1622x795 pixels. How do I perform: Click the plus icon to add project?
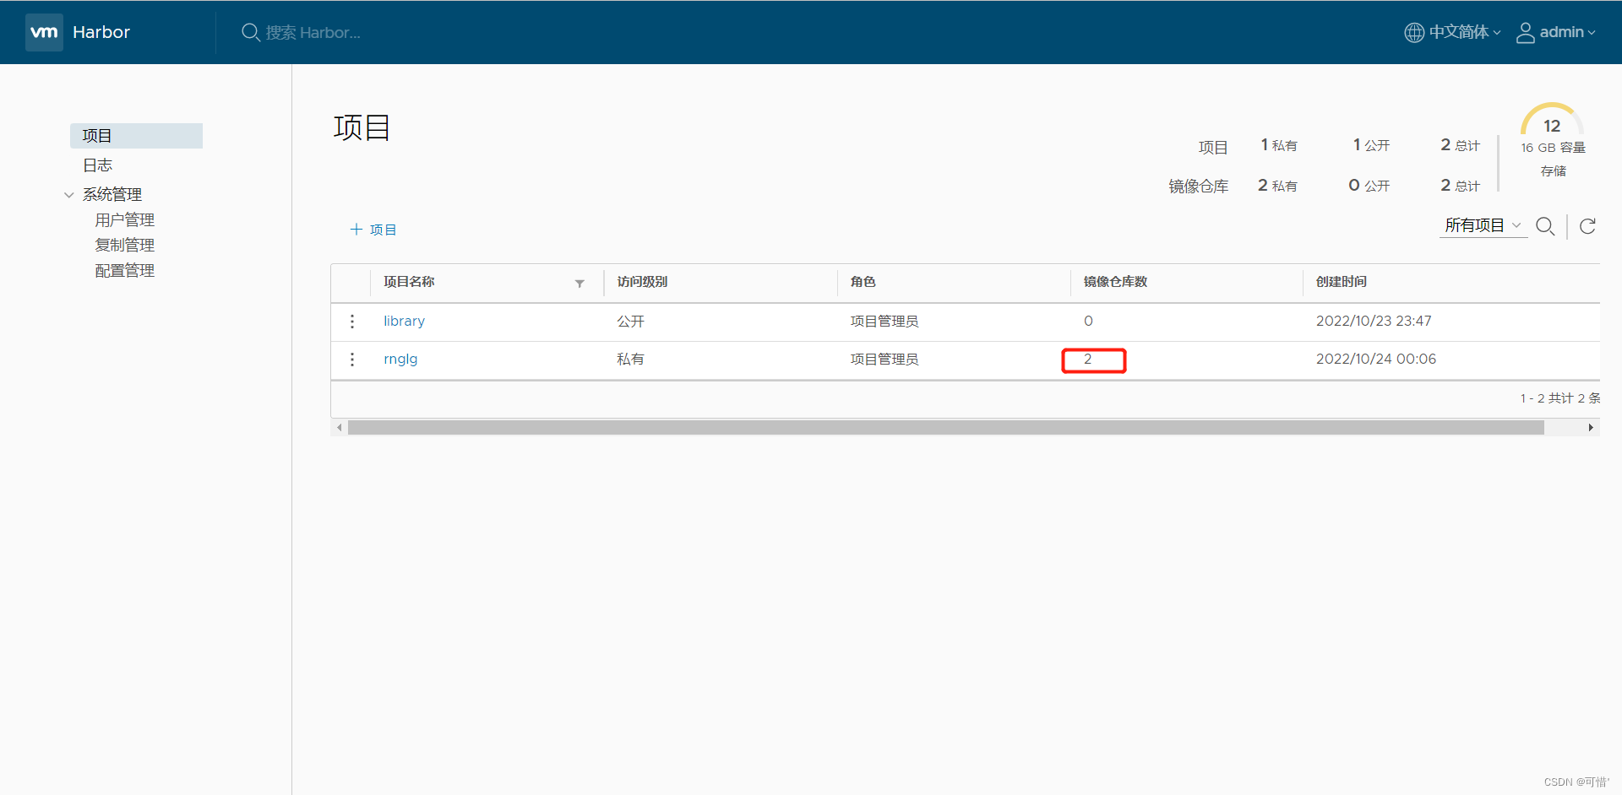pyautogui.click(x=357, y=230)
